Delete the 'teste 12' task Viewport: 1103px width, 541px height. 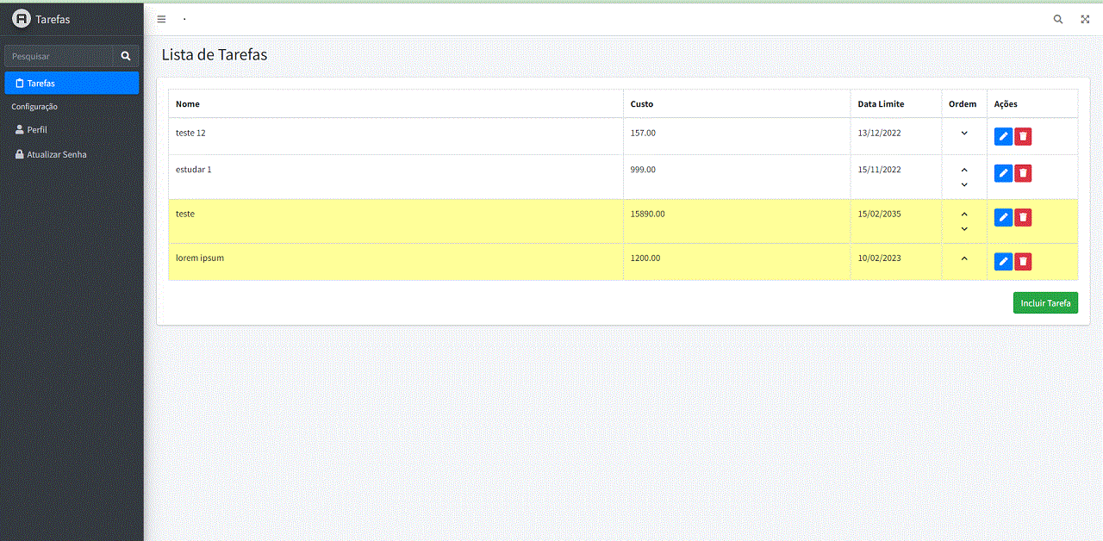tap(1023, 136)
